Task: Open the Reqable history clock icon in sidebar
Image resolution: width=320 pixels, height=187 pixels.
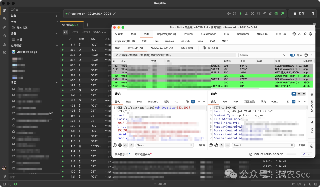Action: pos(4,36)
